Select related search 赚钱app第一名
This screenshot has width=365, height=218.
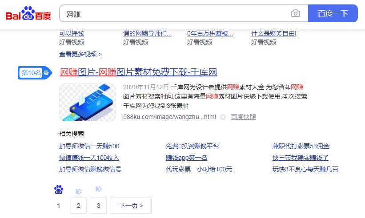pos(186,158)
